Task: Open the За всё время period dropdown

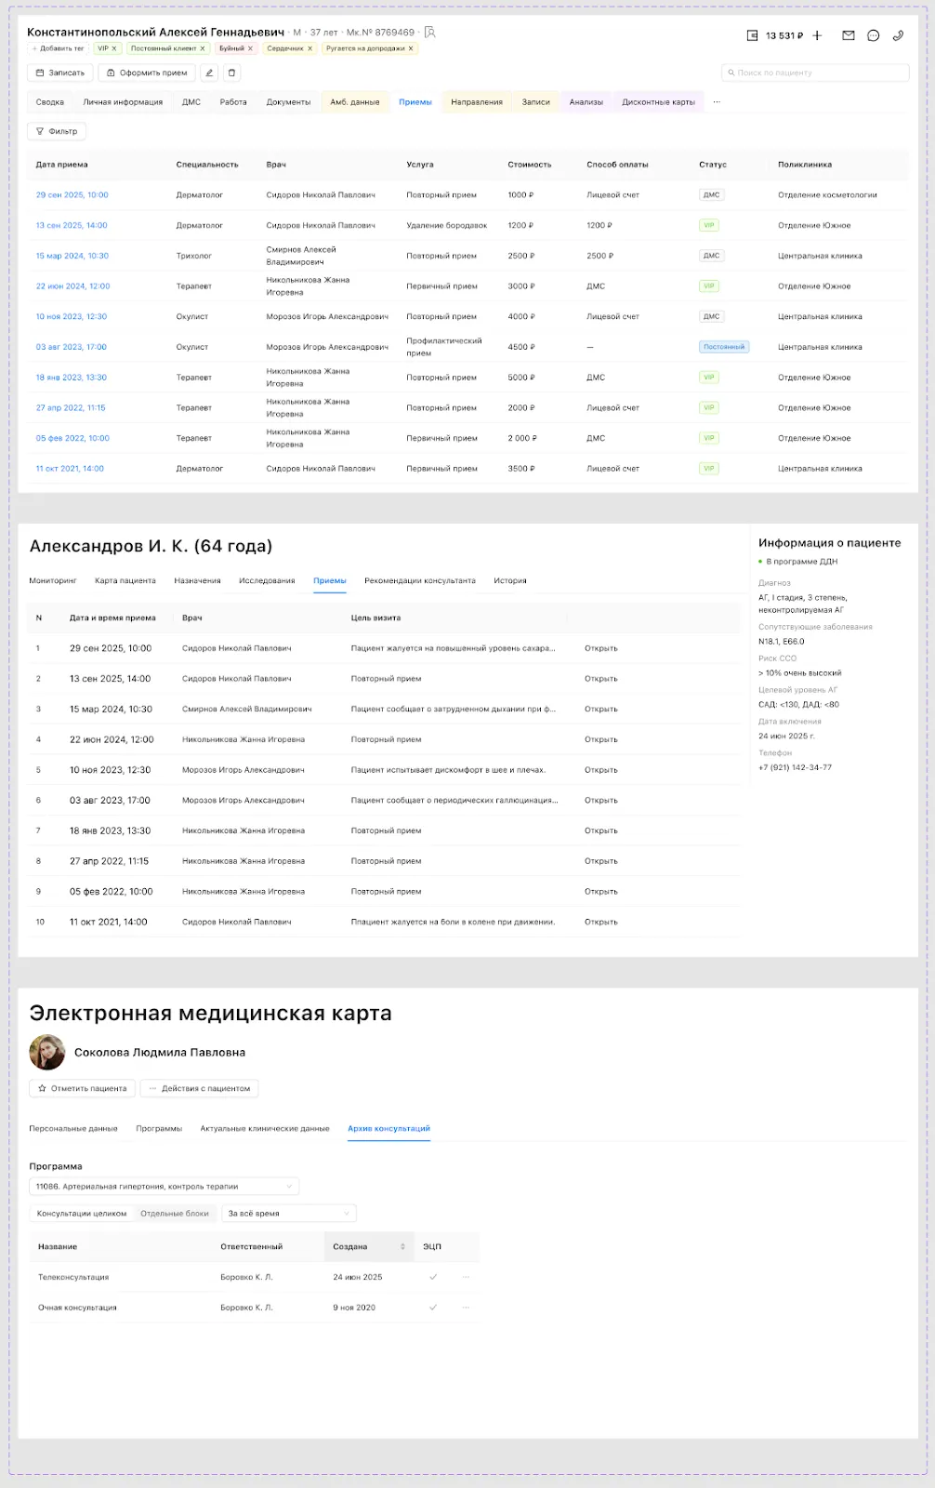Action: pos(289,1214)
